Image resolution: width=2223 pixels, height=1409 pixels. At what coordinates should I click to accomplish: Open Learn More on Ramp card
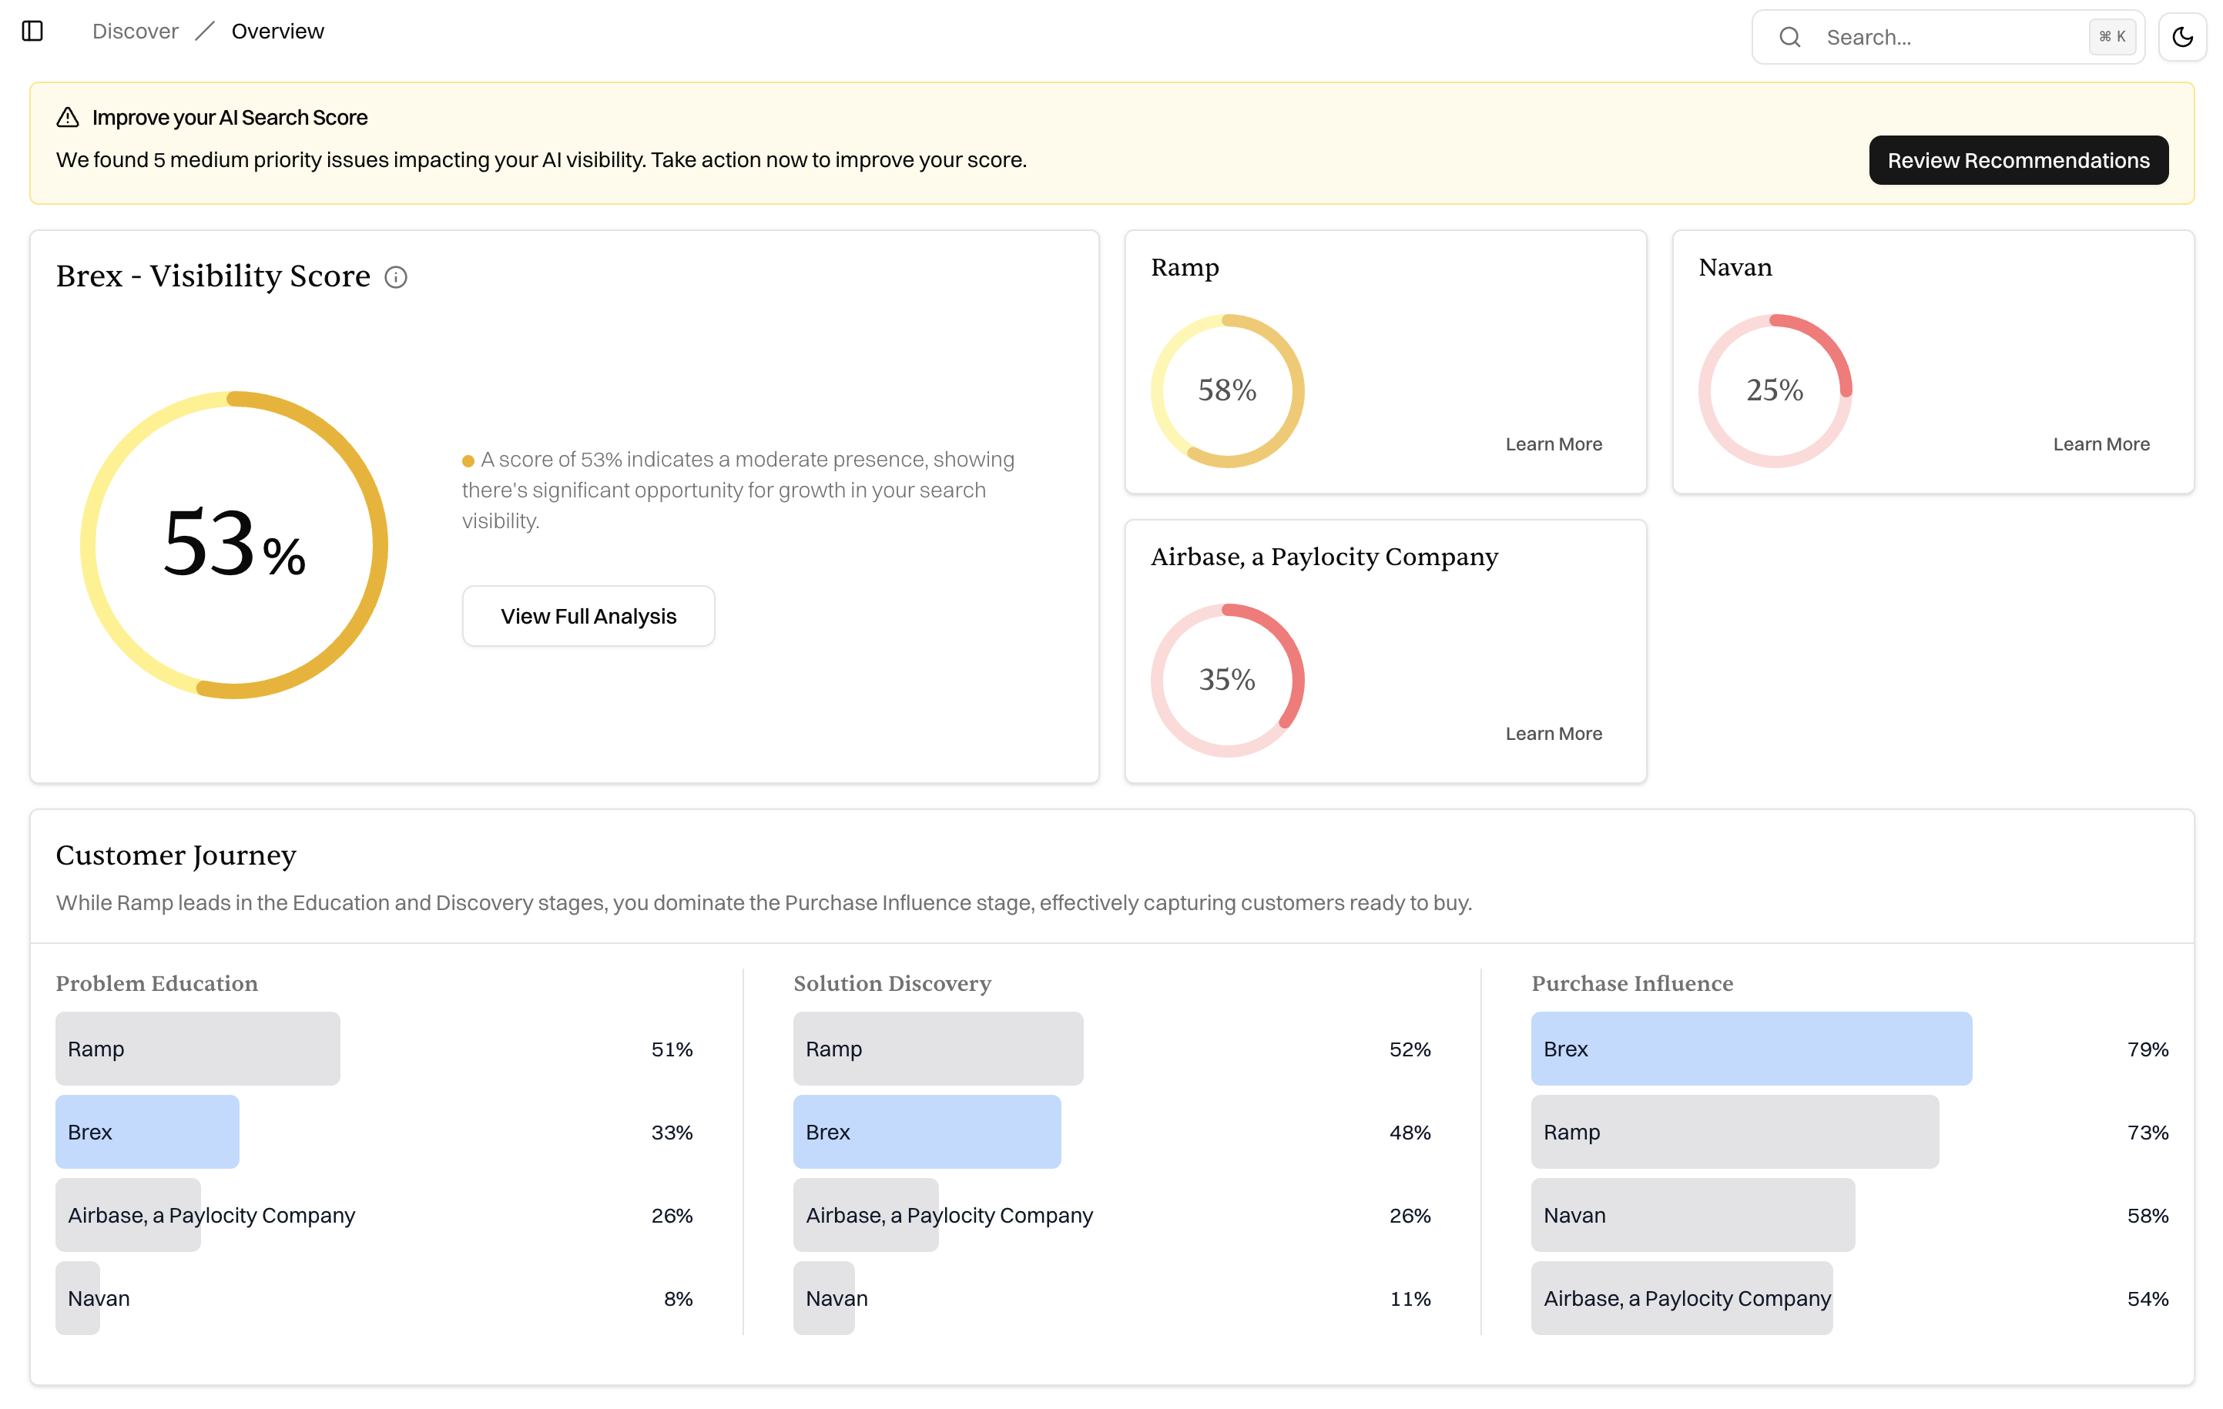coord(1553,443)
